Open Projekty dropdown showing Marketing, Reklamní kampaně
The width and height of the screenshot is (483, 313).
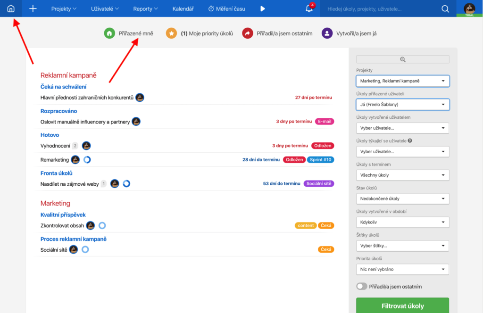(x=403, y=81)
